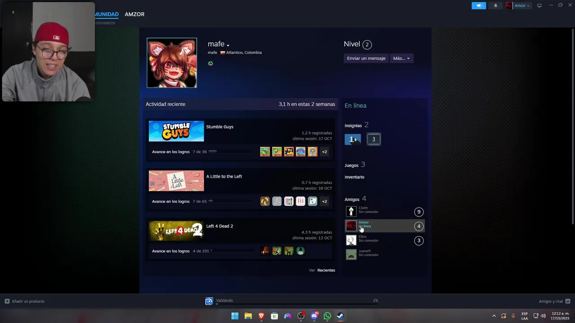The width and height of the screenshot is (575, 323).
Task: Open the partially hidden COMUNIDAD tab
Action: (x=106, y=14)
